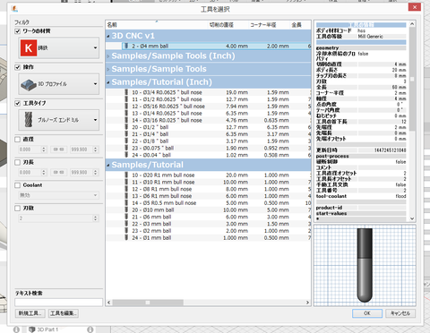Enable the flute length filter checkbox
The height and width of the screenshot is (333, 430).
pos(18,162)
